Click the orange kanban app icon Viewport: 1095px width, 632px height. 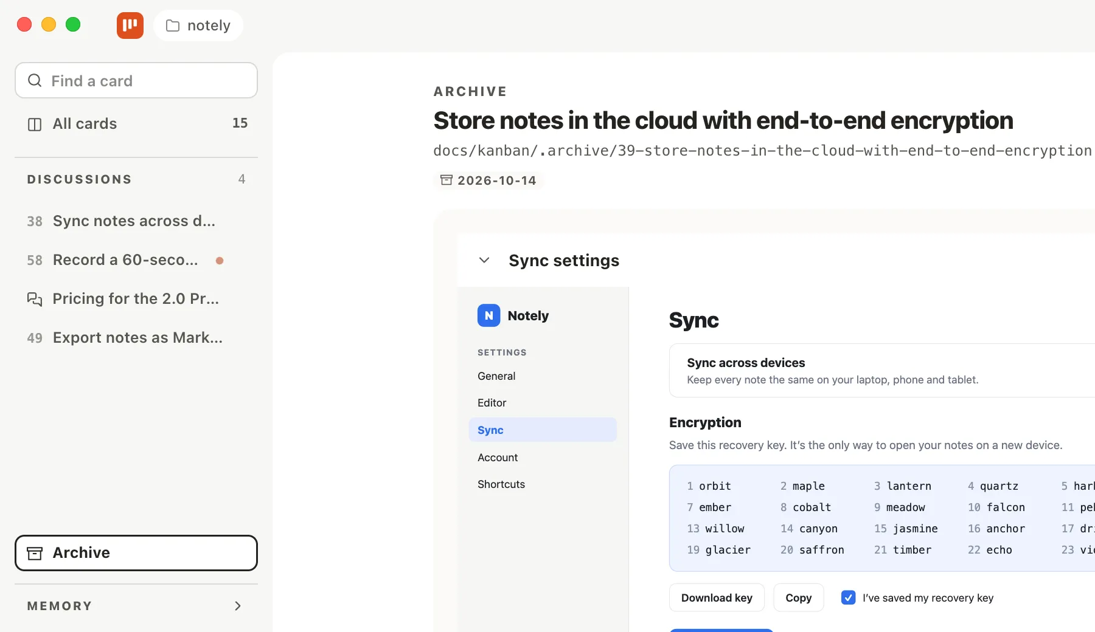click(x=130, y=26)
